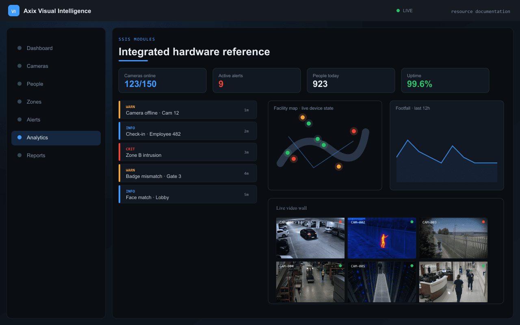Select the Analytics sidebar item
Image resolution: width=520 pixels, height=325 pixels.
[56, 138]
